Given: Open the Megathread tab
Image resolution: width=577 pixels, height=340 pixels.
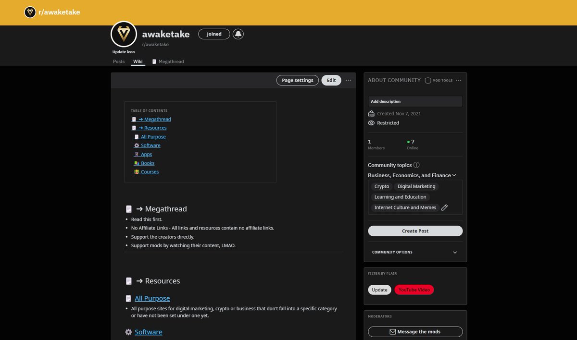Looking at the screenshot, I should tap(168, 61).
